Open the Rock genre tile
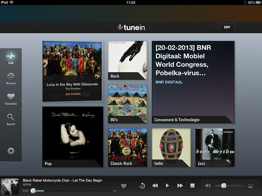The image size is (262, 196). (127, 60)
